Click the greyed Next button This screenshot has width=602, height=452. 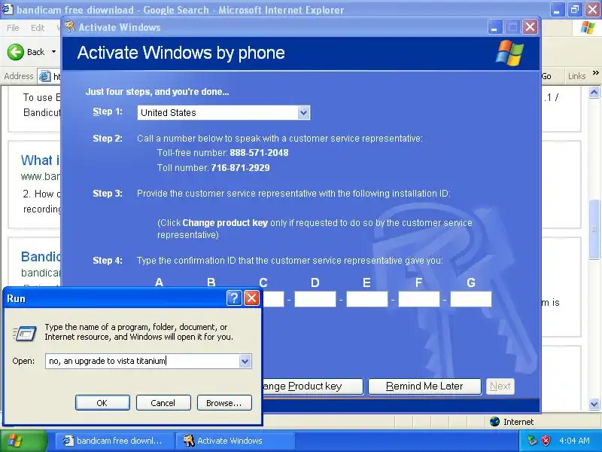click(x=500, y=386)
